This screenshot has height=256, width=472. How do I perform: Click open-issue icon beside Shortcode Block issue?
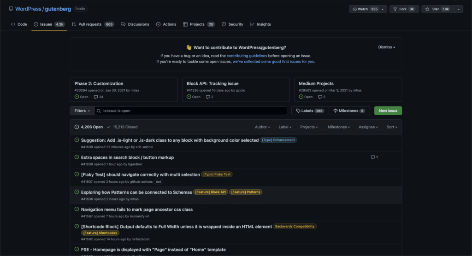pyautogui.click(x=77, y=226)
